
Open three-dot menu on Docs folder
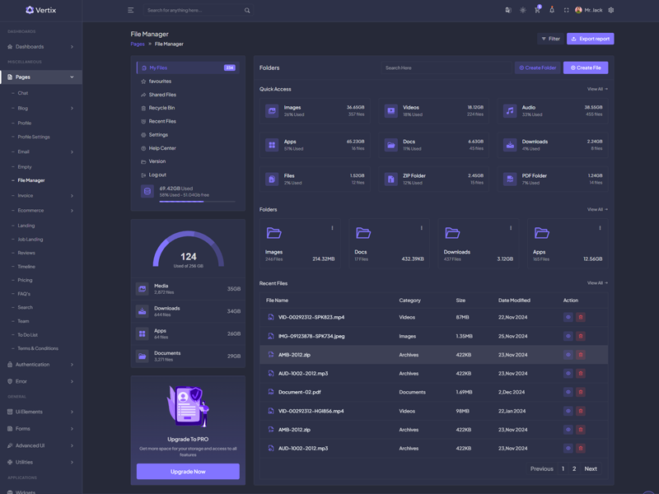pos(422,228)
